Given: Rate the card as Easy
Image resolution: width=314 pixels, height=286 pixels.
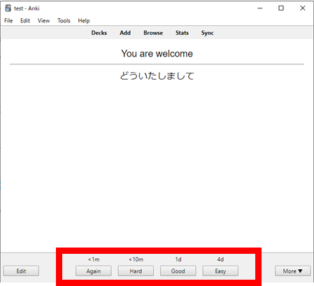Looking at the screenshot, I should pos(220,271).
